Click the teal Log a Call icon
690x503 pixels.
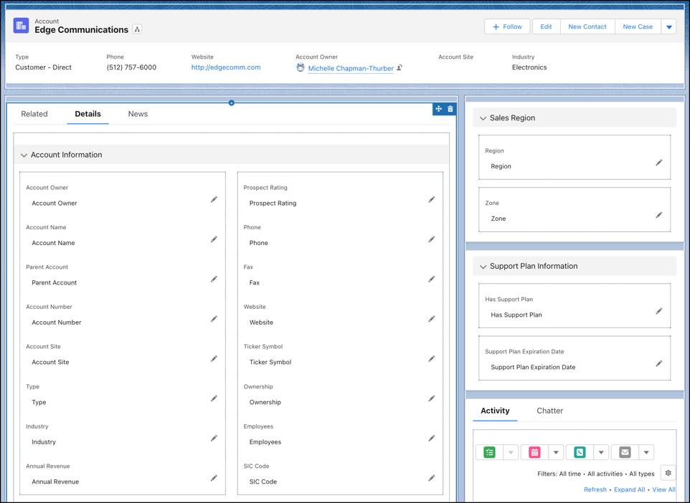coord(580,452)
